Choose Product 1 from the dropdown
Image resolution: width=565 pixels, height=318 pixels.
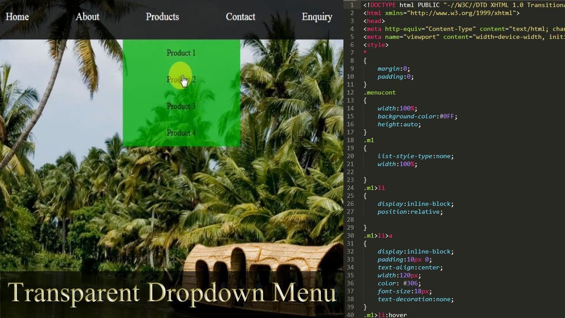tap(181, 53)
